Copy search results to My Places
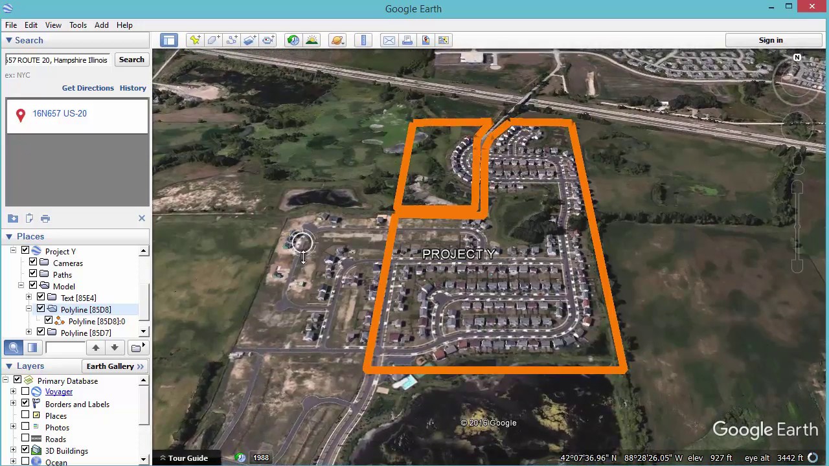 pos(13,218)
